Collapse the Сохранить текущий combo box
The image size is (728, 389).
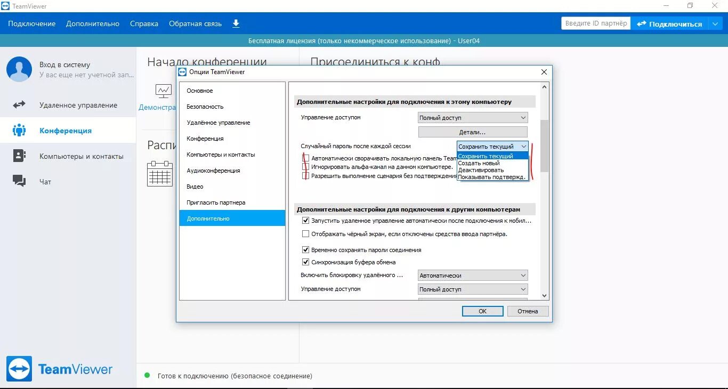click(x=492, y=147)
